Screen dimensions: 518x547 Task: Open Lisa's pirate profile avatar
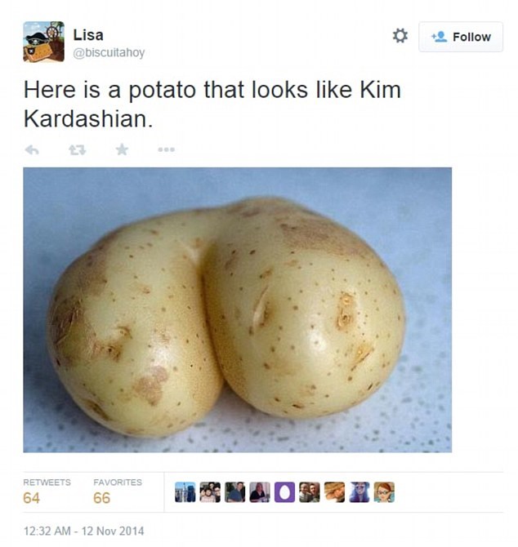[x=43, y=42]
